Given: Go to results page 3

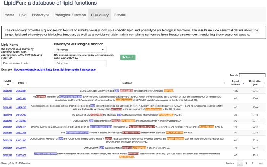Looking at the screenshot, I should point(252,163).
